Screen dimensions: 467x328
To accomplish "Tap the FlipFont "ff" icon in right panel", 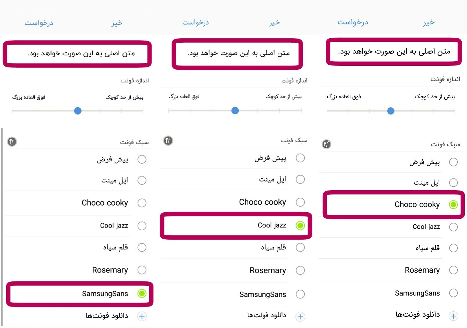I will pos(326,144).
